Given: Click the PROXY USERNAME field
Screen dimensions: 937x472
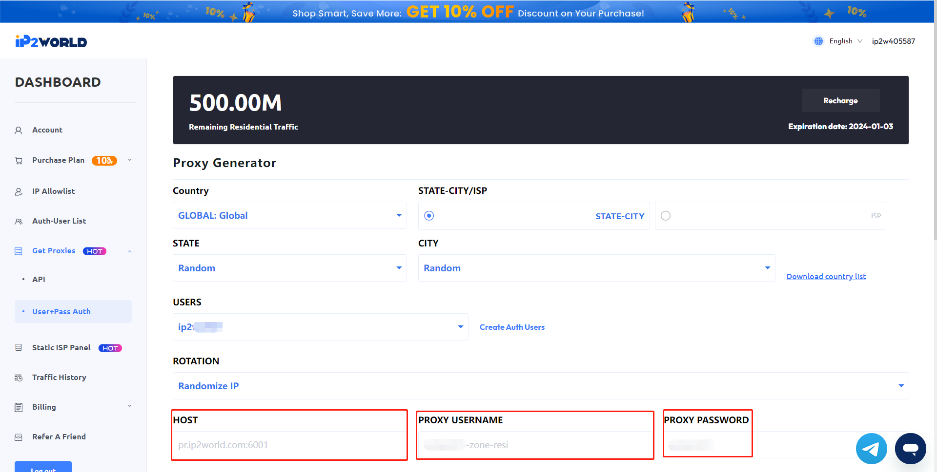Looking at the screenshot, I should tap(535, 445).
